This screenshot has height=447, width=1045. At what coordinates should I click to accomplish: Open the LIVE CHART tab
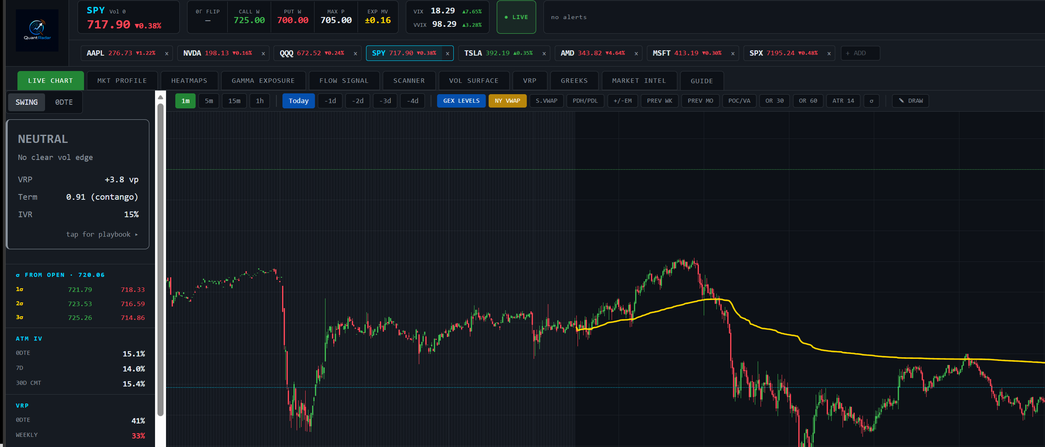click(51, 81)
